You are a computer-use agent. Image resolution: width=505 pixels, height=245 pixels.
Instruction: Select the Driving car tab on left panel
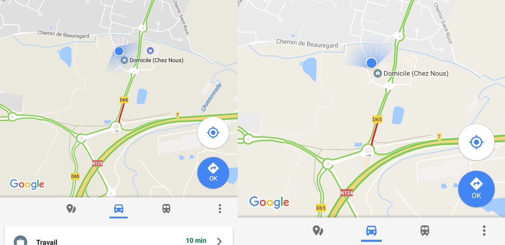click(119, 209)
